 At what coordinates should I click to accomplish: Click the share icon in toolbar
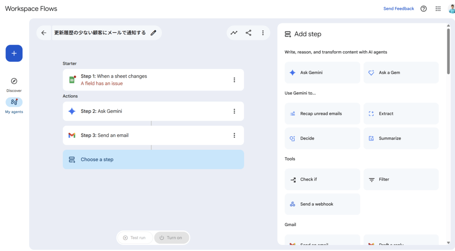tap(248, 33)
